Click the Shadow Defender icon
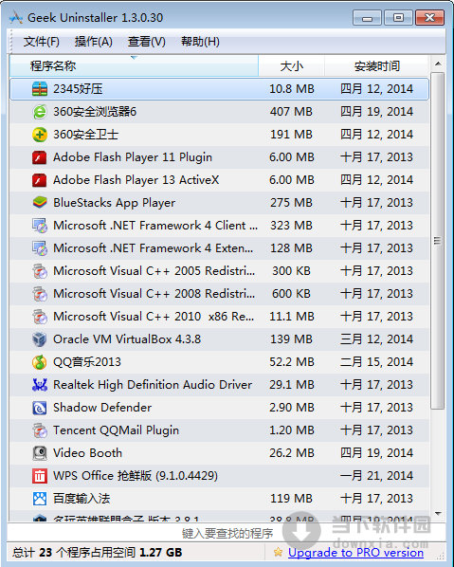The height and width of the screenshot is (567, 454). [40, 408]
